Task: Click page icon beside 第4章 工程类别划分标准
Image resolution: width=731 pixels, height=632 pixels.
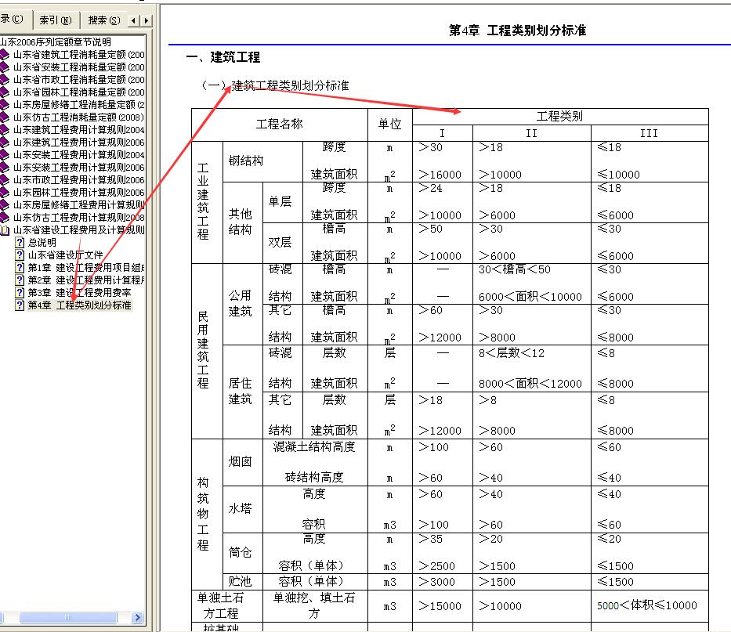Action: pyautogui.click(x=20, y=305)
